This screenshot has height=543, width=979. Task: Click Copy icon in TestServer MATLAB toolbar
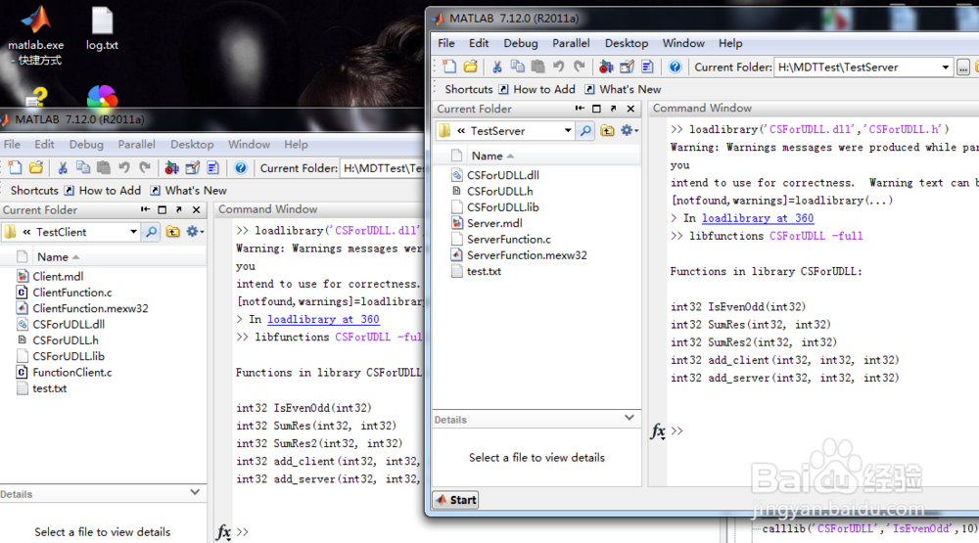pos(517,67)
